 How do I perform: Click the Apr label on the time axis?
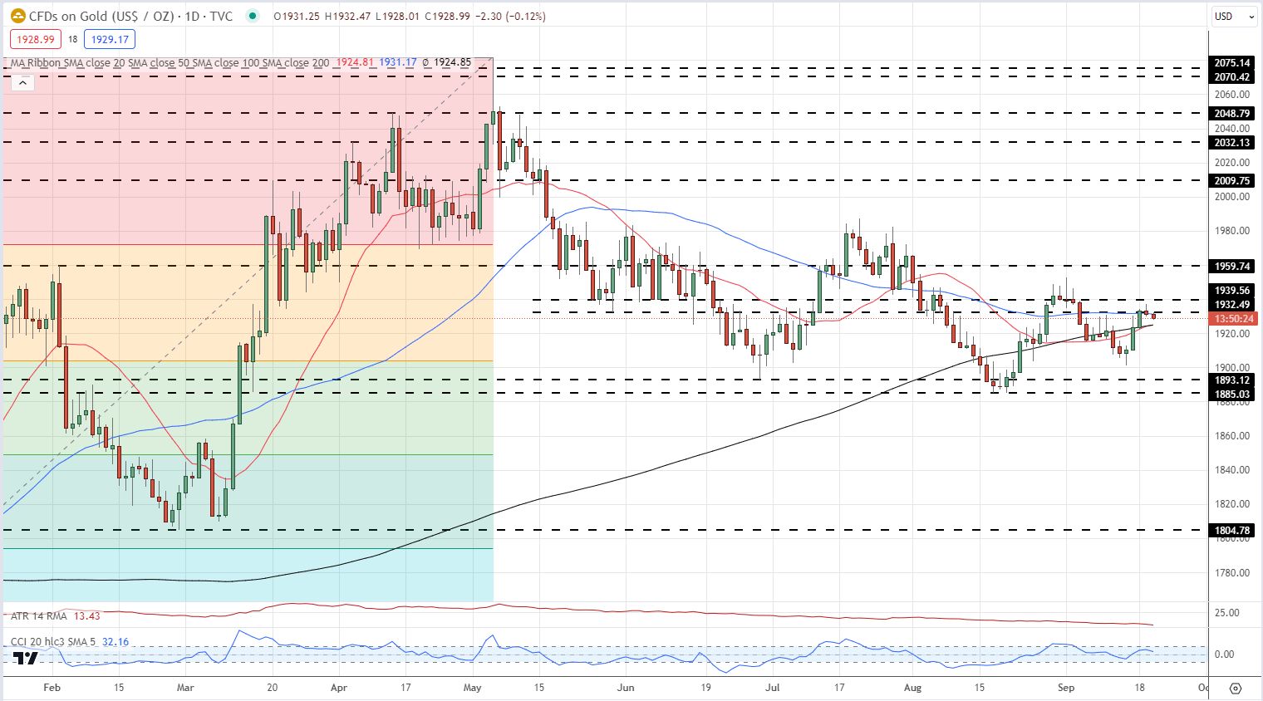338,688
